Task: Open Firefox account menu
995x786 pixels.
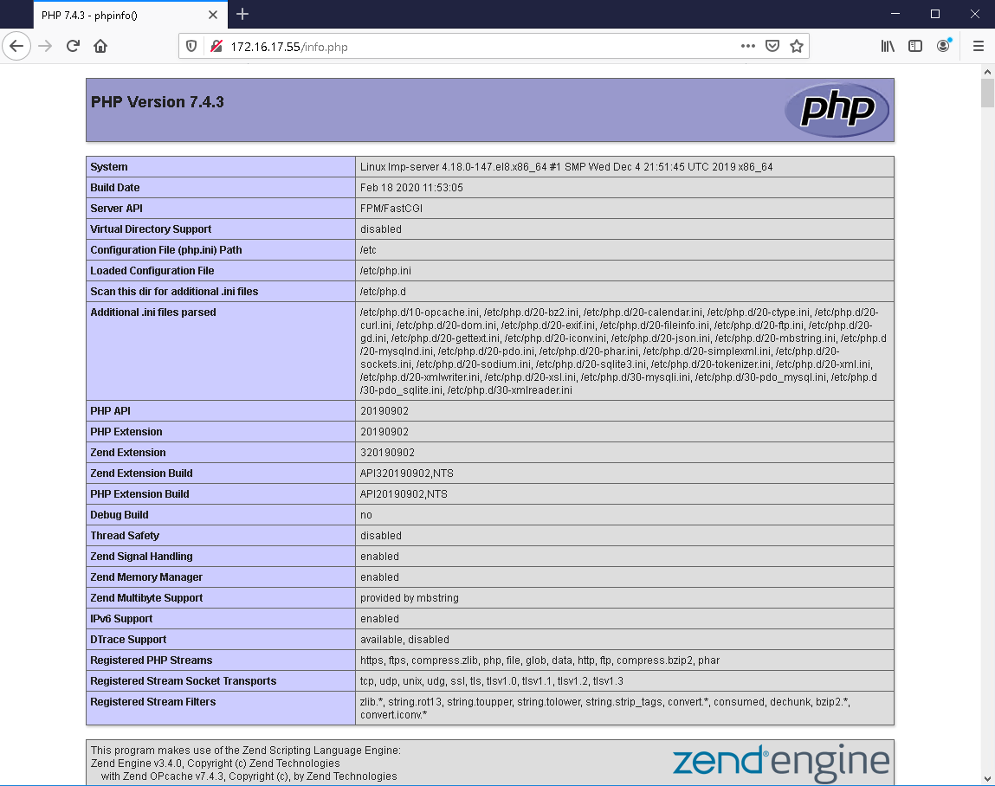Action: tap(944, 46)
